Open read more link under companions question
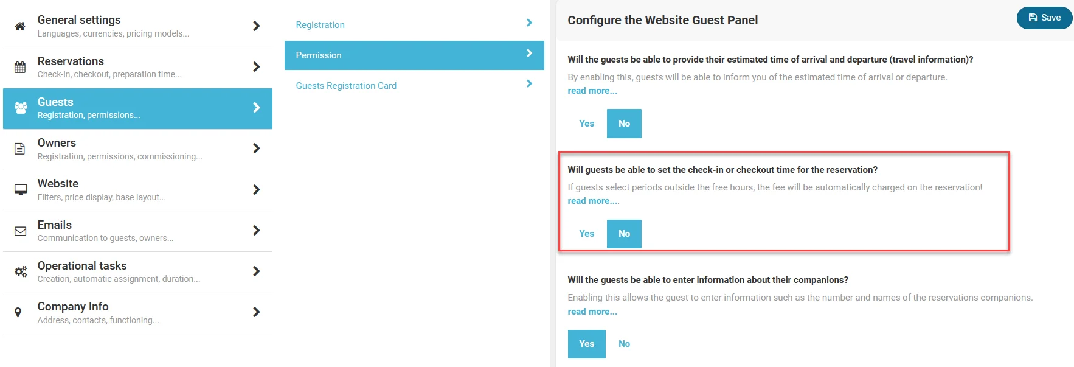 (592, 312)
